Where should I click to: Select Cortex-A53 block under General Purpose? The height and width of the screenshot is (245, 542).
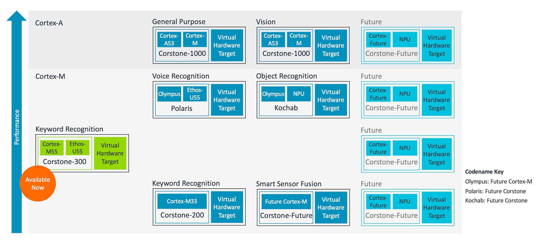(x=169, y=40)
